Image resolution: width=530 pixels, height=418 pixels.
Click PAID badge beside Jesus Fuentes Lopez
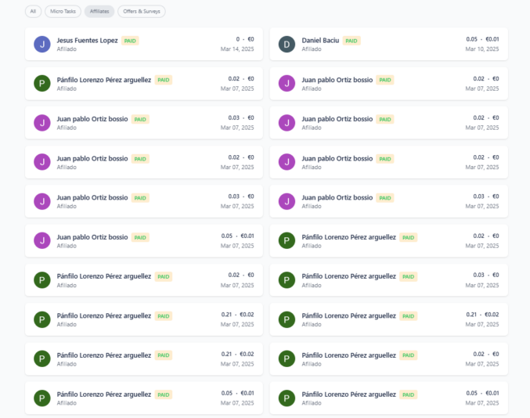coord(130,41)
